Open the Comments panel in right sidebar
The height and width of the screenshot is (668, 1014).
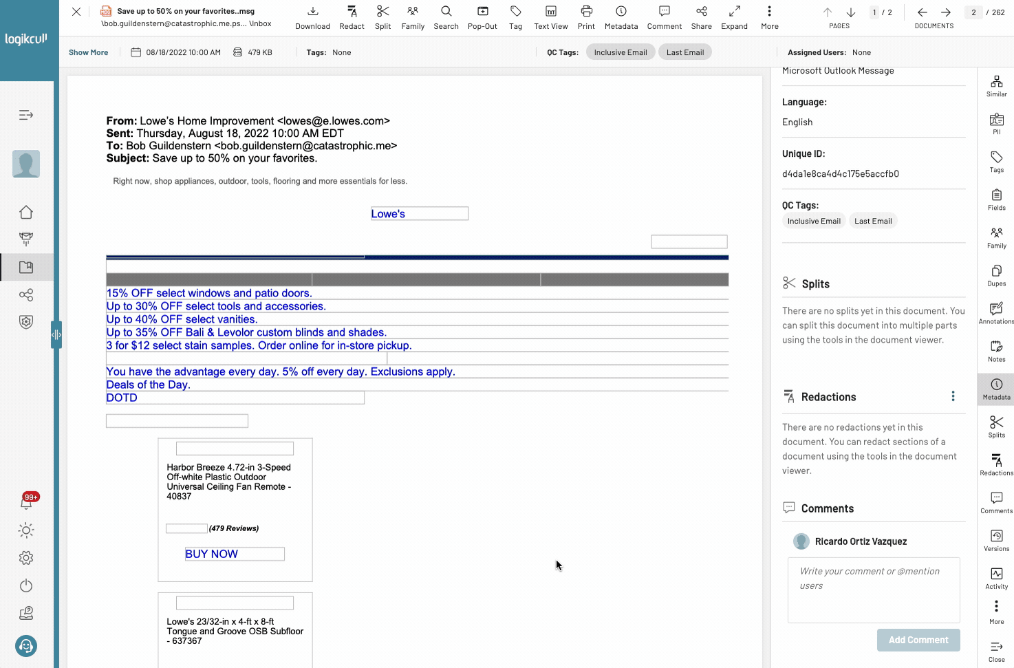point(996,502)
